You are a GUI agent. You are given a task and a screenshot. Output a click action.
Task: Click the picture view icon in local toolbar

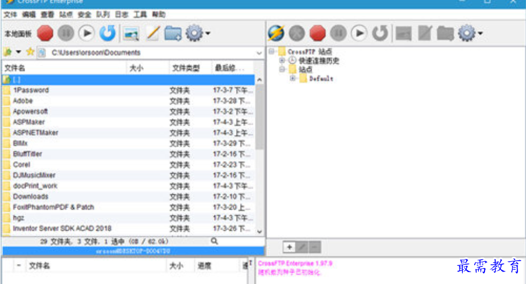coord(131,34)
